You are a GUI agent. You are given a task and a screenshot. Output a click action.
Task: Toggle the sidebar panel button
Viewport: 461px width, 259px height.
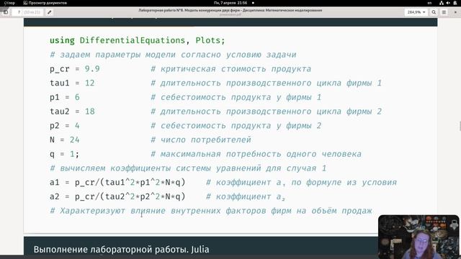coord(6,12)
